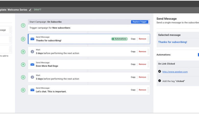Remove the step 3 wait action
The height and width of the screenshot is (114, 199).
pyautogui.click(x=142, y=52)
